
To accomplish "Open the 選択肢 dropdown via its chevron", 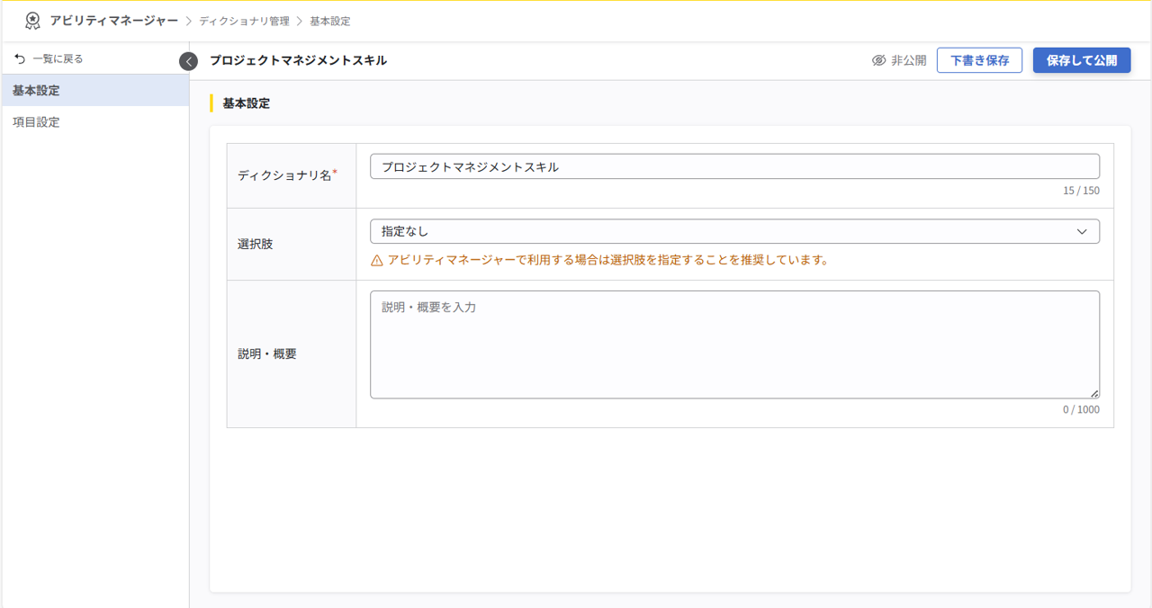I will [1084, 231].
